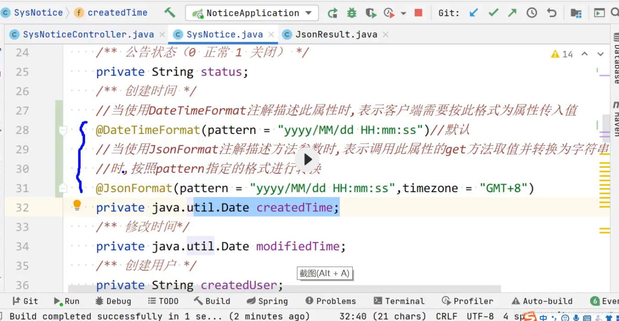
Task: Launch the profiler run icon in toolbar
Action: [x=389, y=13]
